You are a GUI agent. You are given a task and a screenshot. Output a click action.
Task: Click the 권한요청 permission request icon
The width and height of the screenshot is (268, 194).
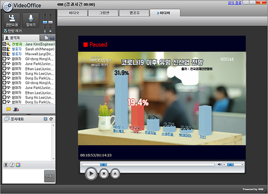point(12,20)
